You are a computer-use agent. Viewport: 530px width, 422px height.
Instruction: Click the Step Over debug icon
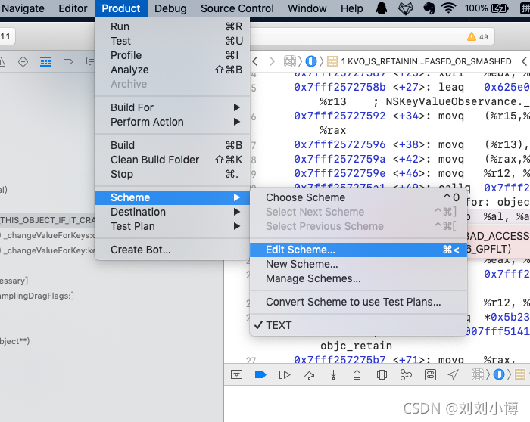click(309, 375)
